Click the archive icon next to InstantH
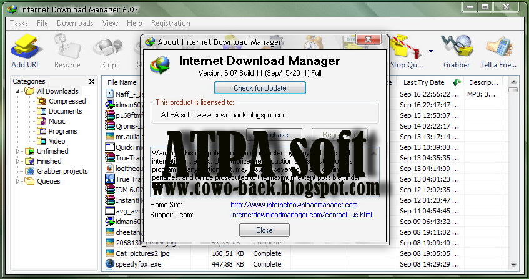This screenshot has height=279, width=529. (x=110, y=200)
